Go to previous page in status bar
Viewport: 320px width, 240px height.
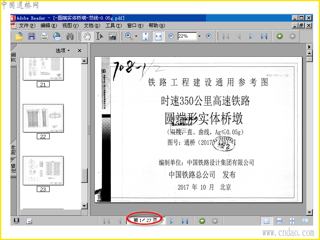point(119,221)
